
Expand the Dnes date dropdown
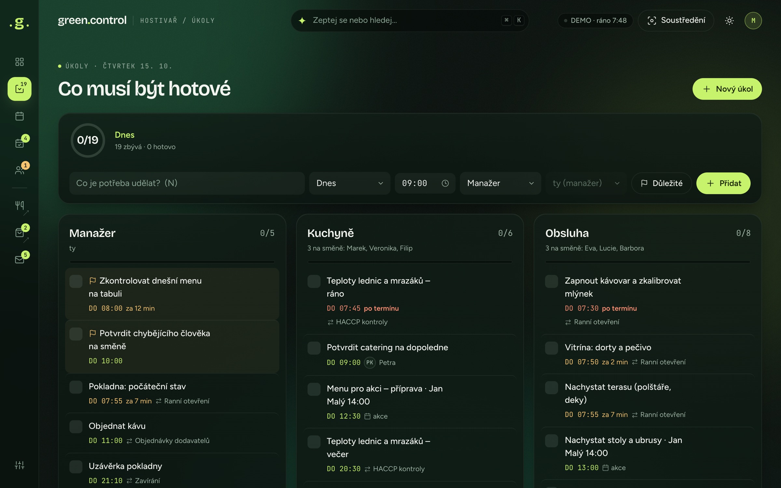coord(349,183)
